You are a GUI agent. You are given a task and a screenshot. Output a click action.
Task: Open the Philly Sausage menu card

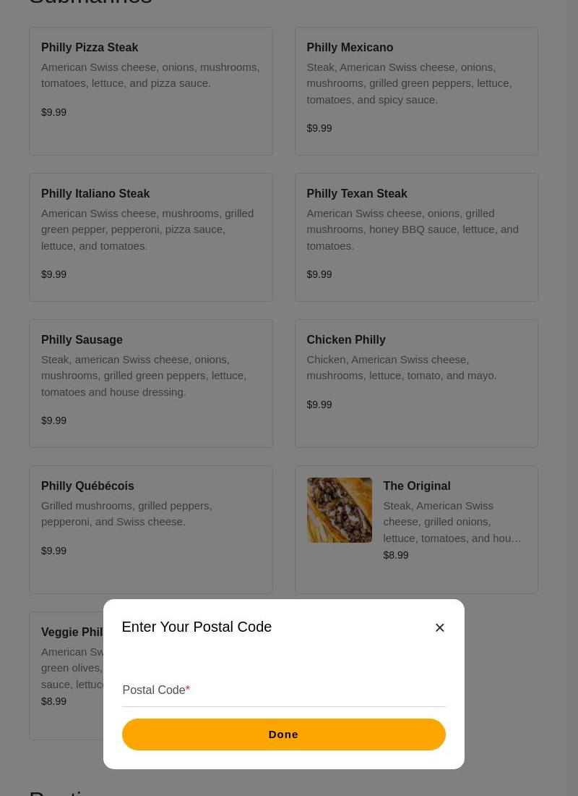pyautogui.click(x=150, y=384)
